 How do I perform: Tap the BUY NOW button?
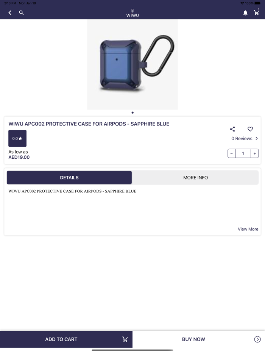(x=193, y=339)
